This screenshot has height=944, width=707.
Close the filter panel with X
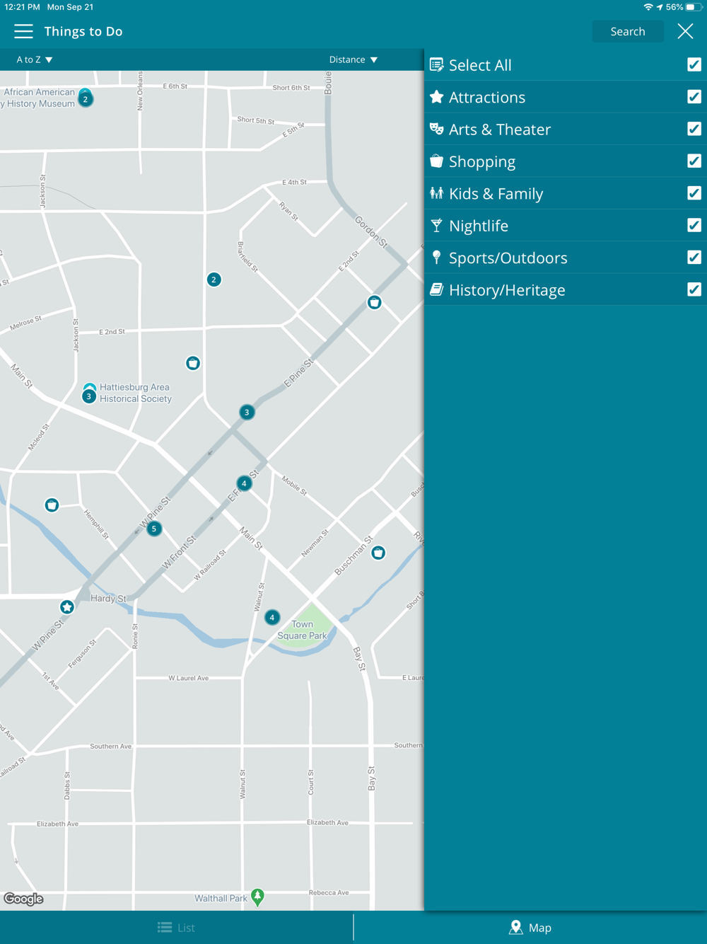pyautogui.click(x=685, y=31)
